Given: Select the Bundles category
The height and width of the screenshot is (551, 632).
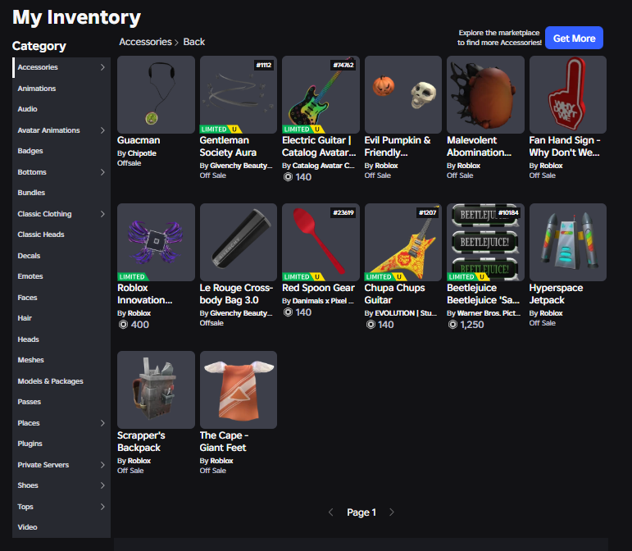Looking at the screenshot, I should (61, 193).
